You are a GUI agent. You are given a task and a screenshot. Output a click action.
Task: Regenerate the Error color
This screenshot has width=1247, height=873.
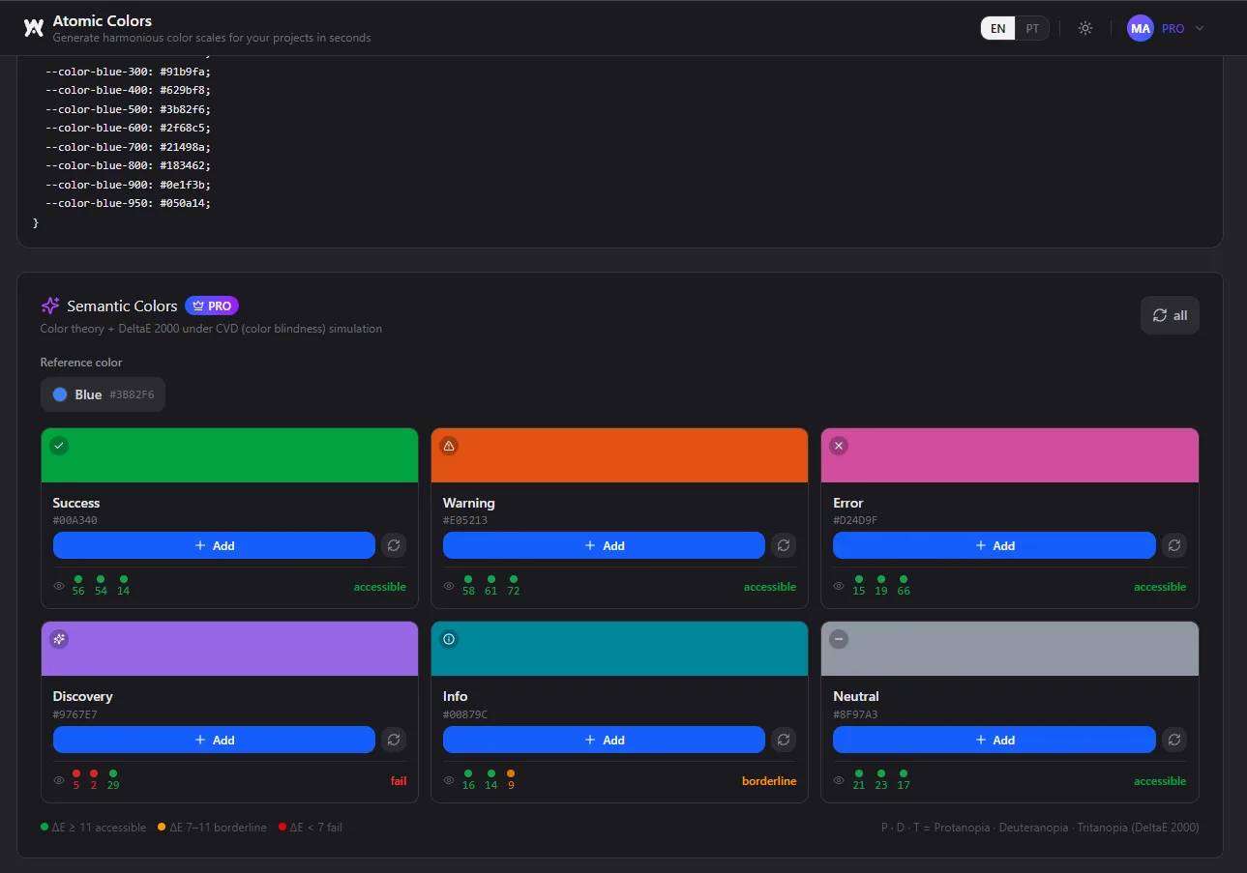pyautogui.click(x=1173, y=545)
